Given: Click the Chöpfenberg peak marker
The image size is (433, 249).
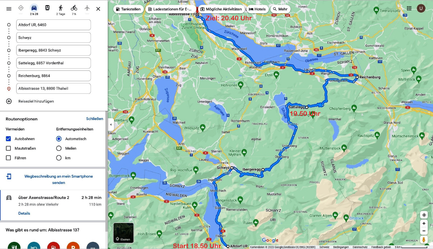Looking at the screenshot, I should tap(354, 107).
